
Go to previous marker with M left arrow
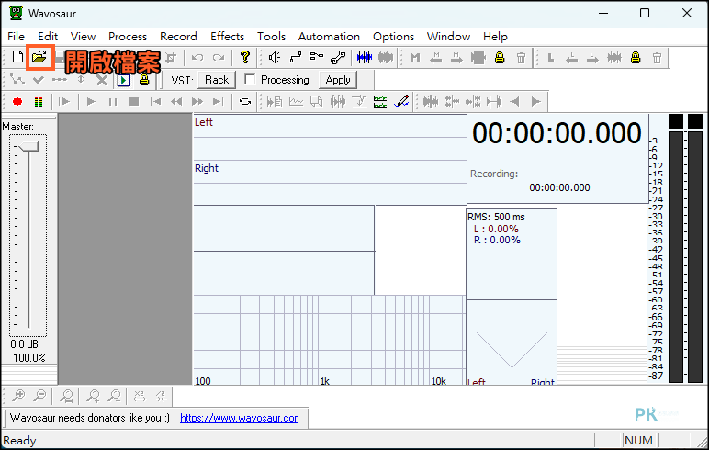coord(436,58)
